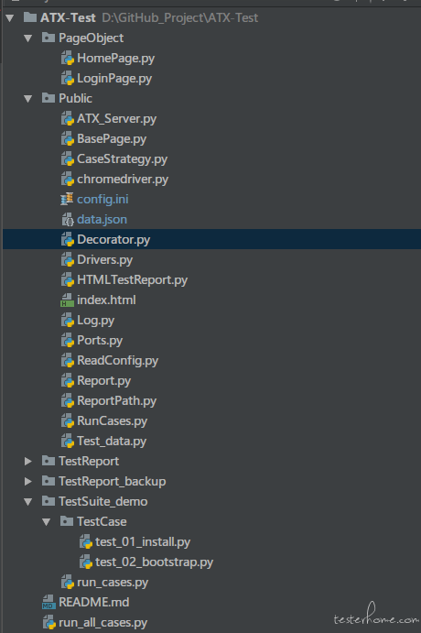Collapse the ATX-Test project root arrow
The height and width of the screenshot is (633, 421).
[x=10, y=18]
